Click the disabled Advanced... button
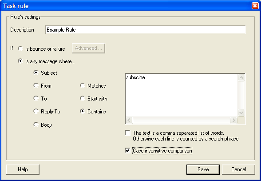 [x=88, y=48]
